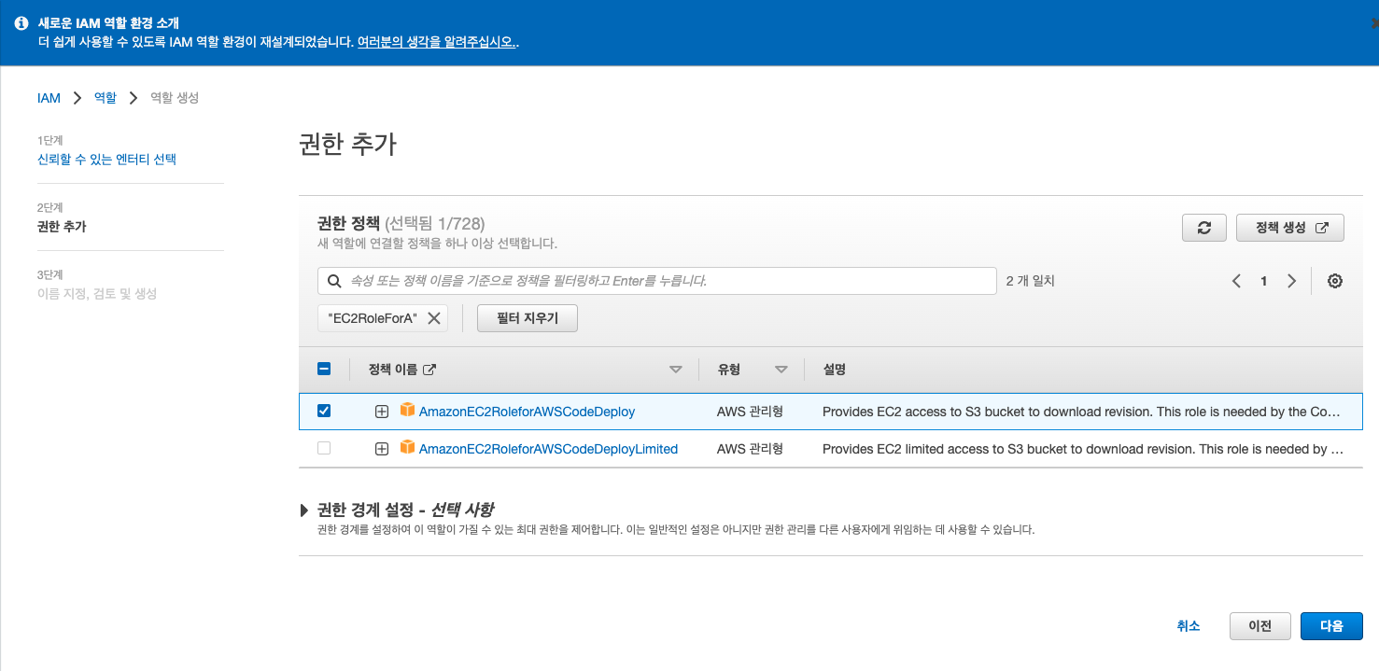The height and width of the screenshot is (671, 1379).
Task: Click the refresh policies icon button
Action: [1204, 228]
